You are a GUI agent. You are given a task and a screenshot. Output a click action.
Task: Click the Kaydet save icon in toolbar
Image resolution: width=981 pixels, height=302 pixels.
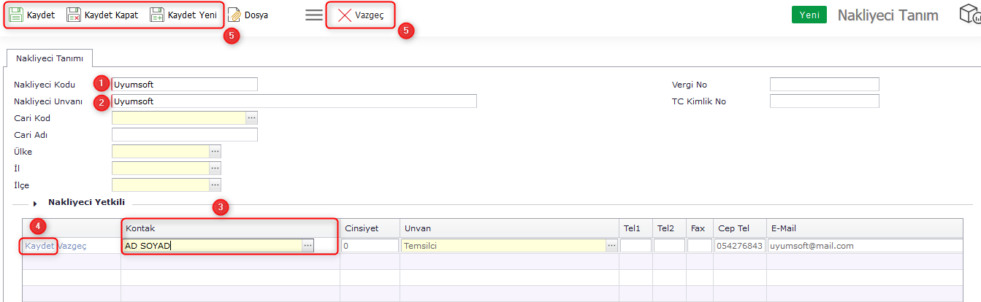pyautogui.click(x=16, y=15)
